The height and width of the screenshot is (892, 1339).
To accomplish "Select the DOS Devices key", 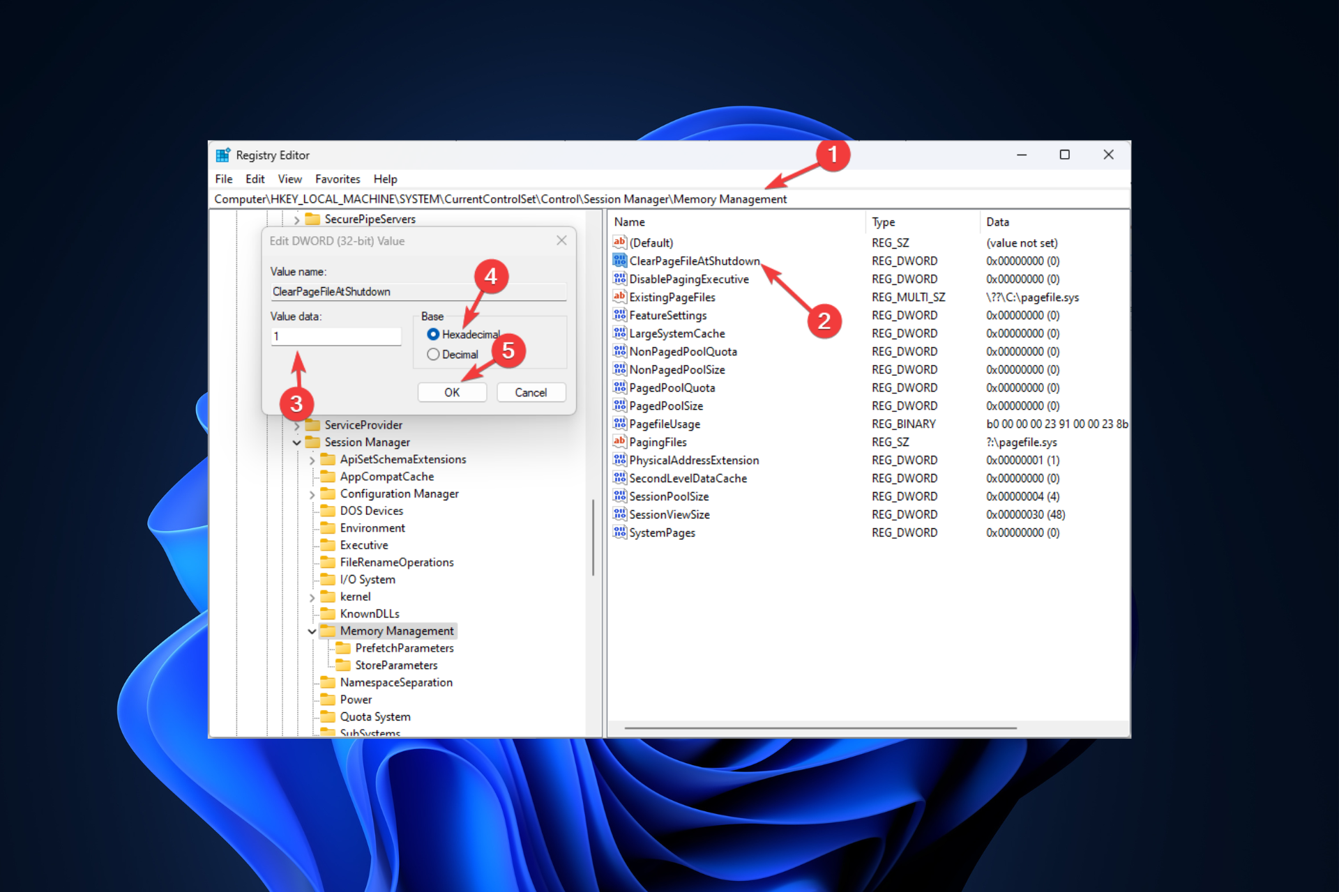I will [371, 511].
